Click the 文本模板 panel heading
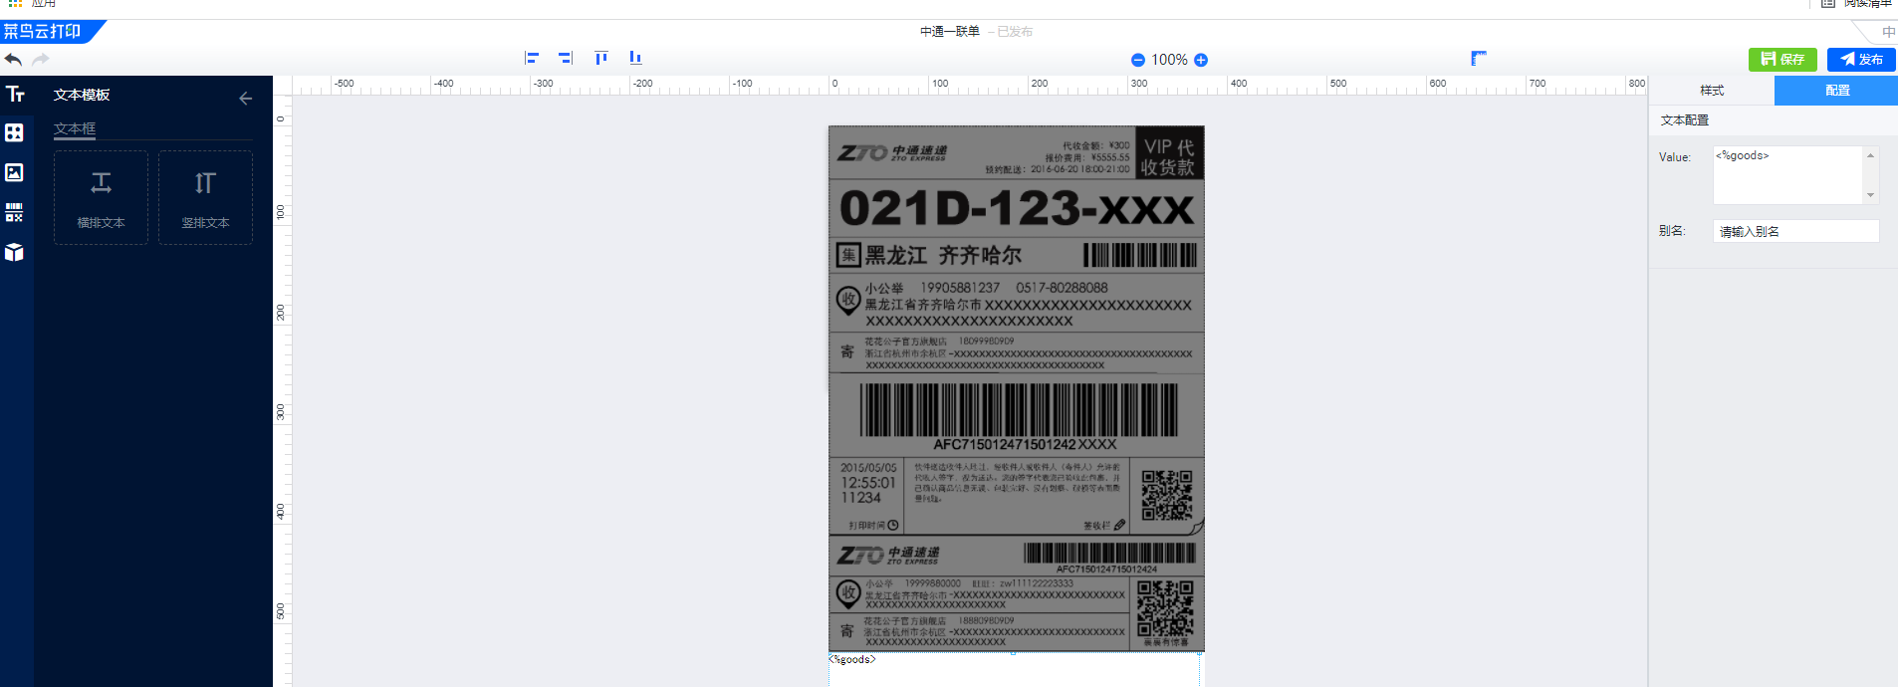The height and width of the screenshot is (687, 1898). [x=82, y=95]
